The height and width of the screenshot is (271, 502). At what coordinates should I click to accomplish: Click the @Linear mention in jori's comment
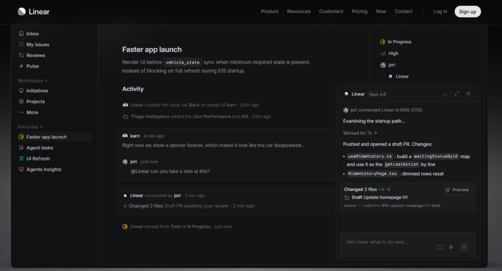(x=140, y=171)
